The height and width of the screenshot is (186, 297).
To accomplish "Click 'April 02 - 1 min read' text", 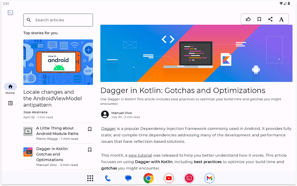I will coord(38,117).
